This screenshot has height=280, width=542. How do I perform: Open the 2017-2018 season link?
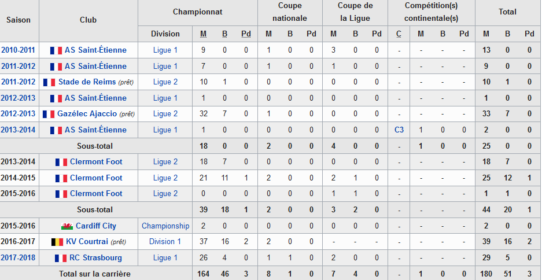[x=18, y=258]
